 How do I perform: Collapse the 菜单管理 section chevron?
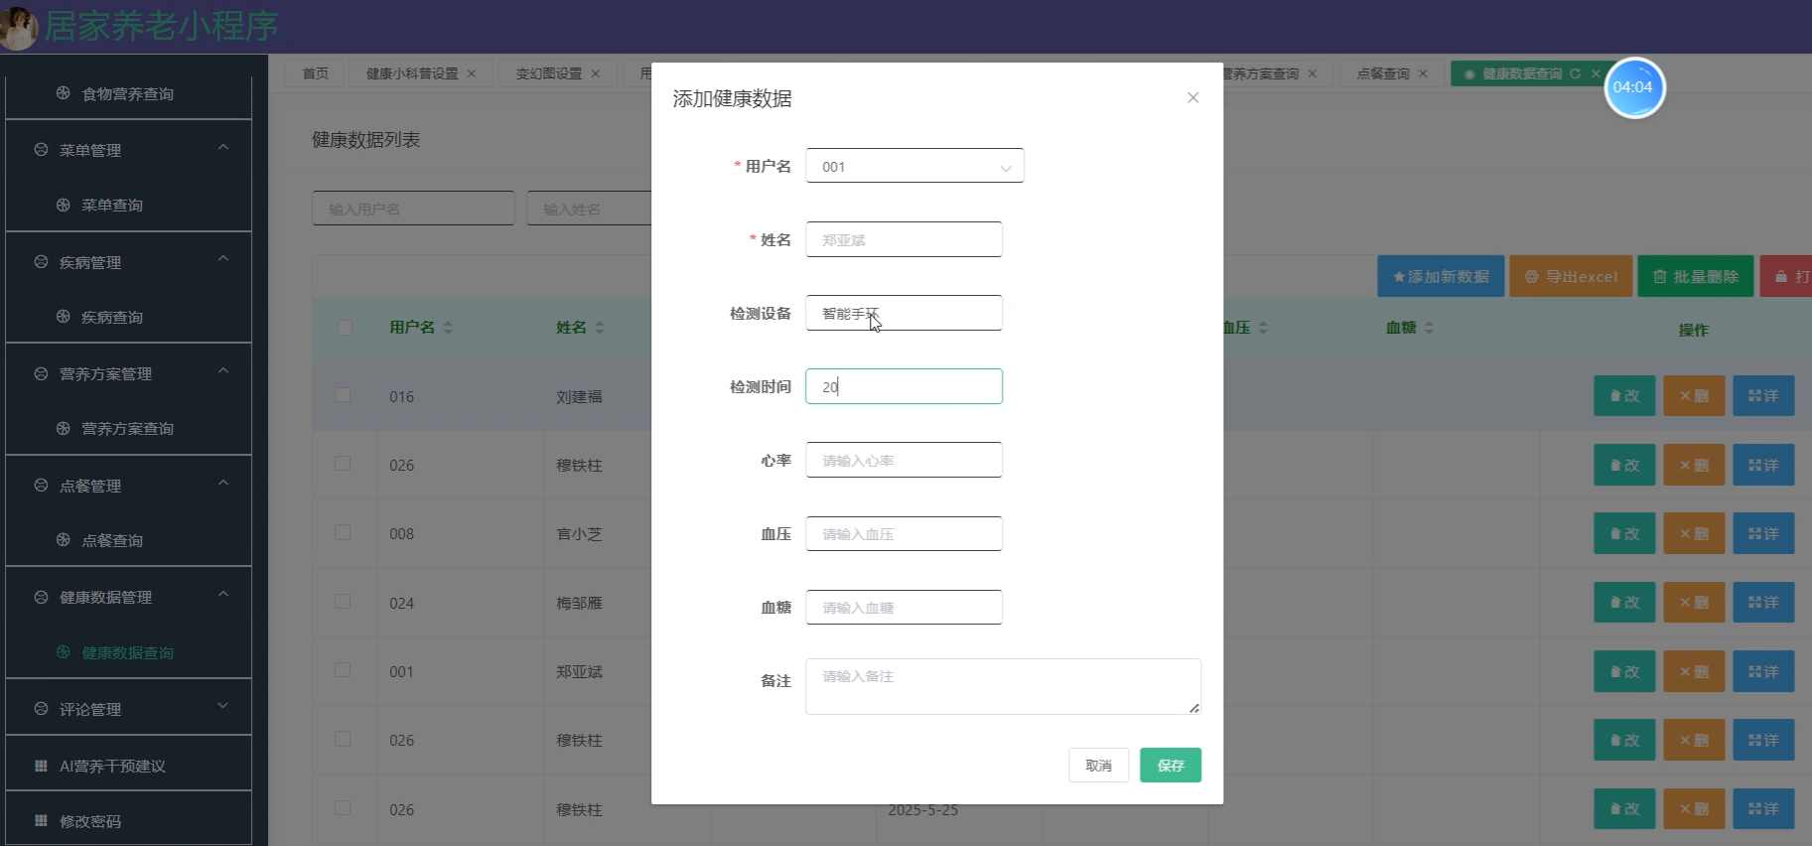click(x=223, y=148)
